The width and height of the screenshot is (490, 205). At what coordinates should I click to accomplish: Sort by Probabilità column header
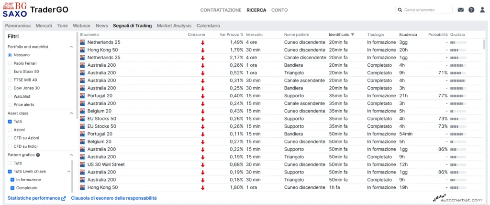438,35
